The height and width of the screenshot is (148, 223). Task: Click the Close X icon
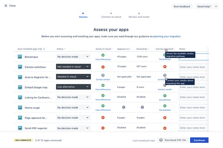coord(6,6)
